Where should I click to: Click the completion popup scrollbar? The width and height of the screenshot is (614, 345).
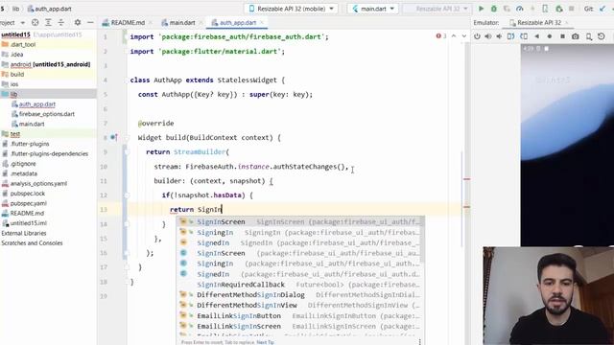pyautogui.click(x=422, y=240)
